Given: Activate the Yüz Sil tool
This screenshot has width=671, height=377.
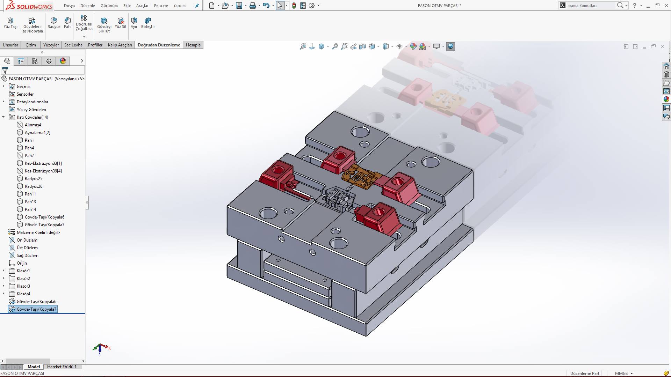Looking at the screenshot, I should point(121,23).
